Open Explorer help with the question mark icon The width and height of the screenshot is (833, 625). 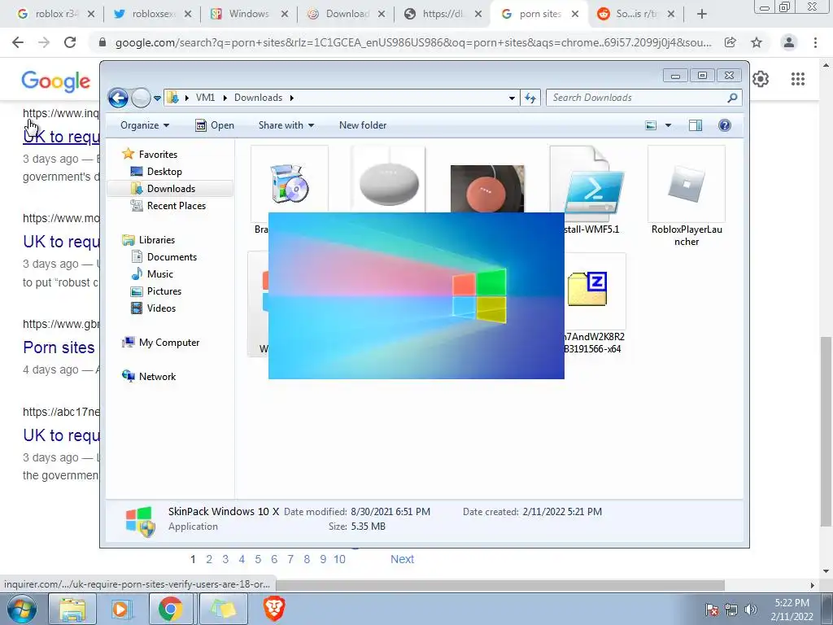(x=725, y=125)
